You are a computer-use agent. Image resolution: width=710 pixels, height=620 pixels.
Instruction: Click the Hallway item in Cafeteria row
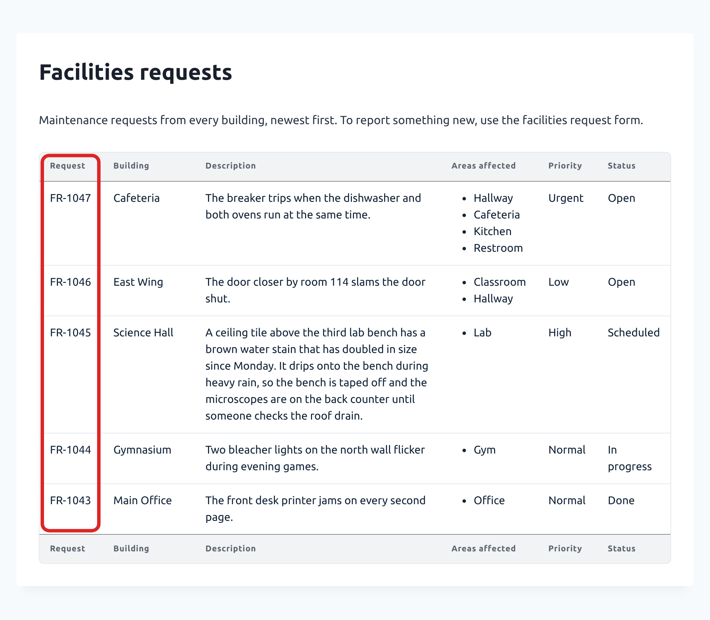493,198
